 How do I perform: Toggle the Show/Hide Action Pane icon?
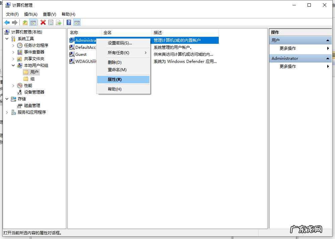pos(77,22)
